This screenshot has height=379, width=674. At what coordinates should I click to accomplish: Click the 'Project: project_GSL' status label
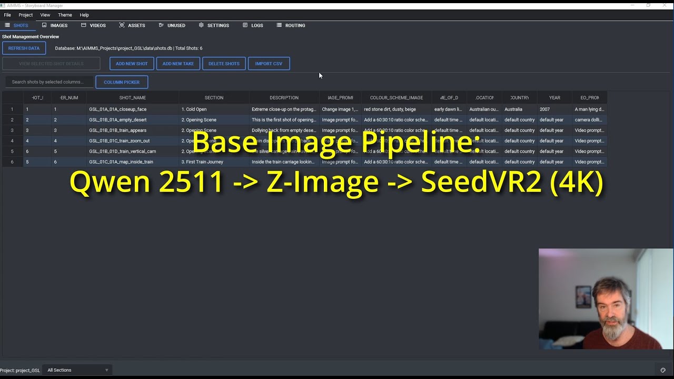pos(20,371)
